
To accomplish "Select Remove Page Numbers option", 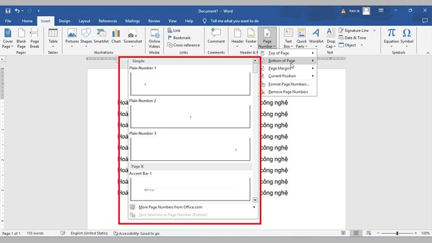I will [288, 92].
